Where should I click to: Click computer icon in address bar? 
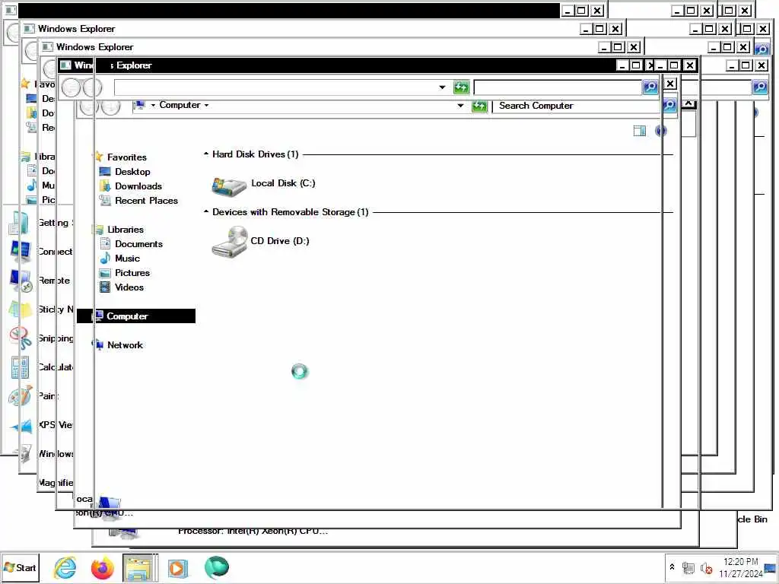pyautogui.click(x=140, y=105)
